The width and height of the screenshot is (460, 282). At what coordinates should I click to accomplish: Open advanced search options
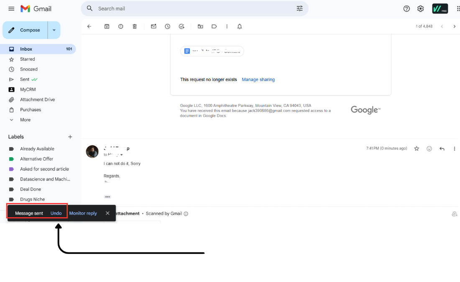[299, 8]
